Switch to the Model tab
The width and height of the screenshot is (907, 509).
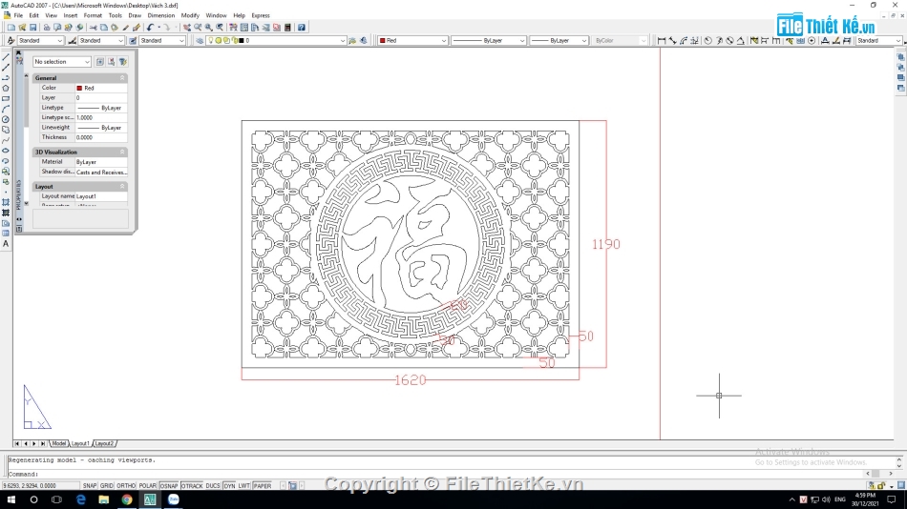pos(59,444)
